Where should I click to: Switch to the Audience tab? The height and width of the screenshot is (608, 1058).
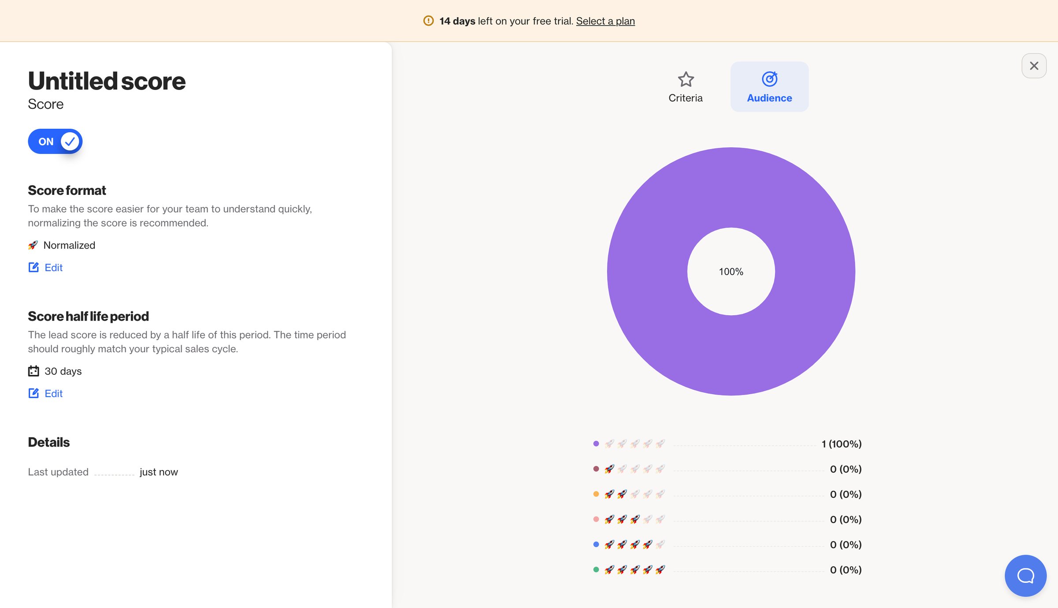pyautogui.click(x=769, y=87)
